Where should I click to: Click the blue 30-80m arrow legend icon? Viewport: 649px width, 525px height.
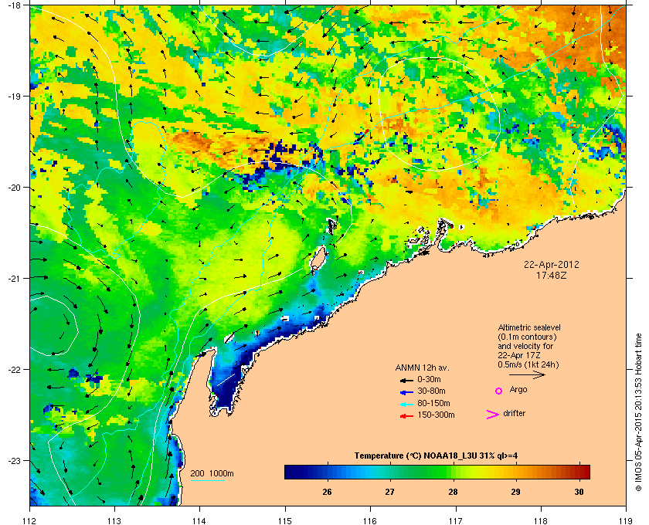coord(406,391)
